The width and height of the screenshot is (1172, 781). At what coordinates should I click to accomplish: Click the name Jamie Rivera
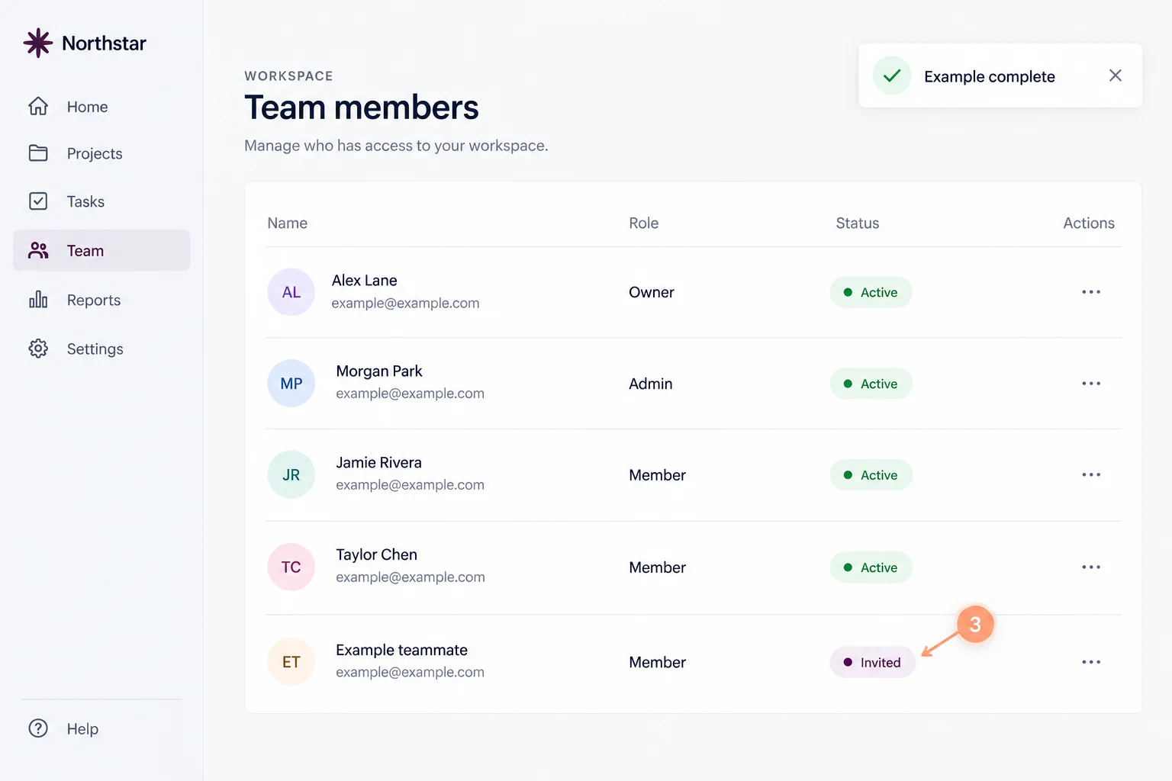[378, 462]
